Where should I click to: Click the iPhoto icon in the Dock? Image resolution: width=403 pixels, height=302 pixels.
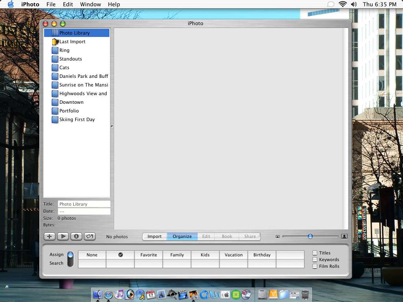point(193,294)
